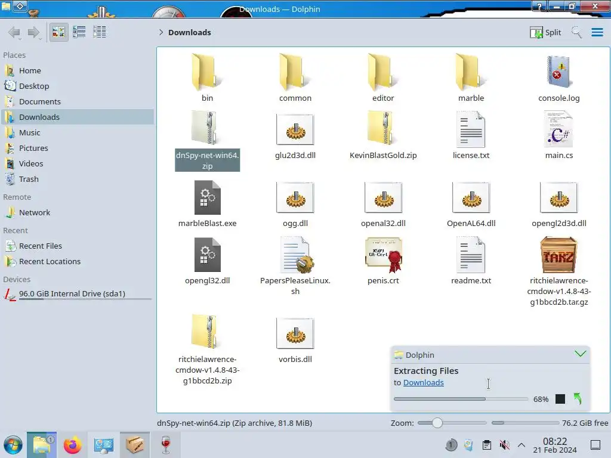Select the KevinBlastGold.zip archive icon
Viewport: 611px width, 458px height.
(x=383, y=129)
